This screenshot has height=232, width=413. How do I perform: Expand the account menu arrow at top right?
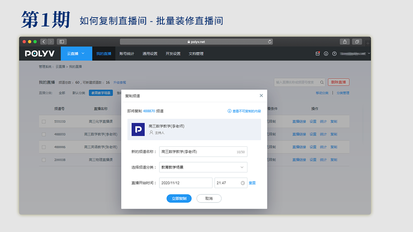click(x=369, y=53)
